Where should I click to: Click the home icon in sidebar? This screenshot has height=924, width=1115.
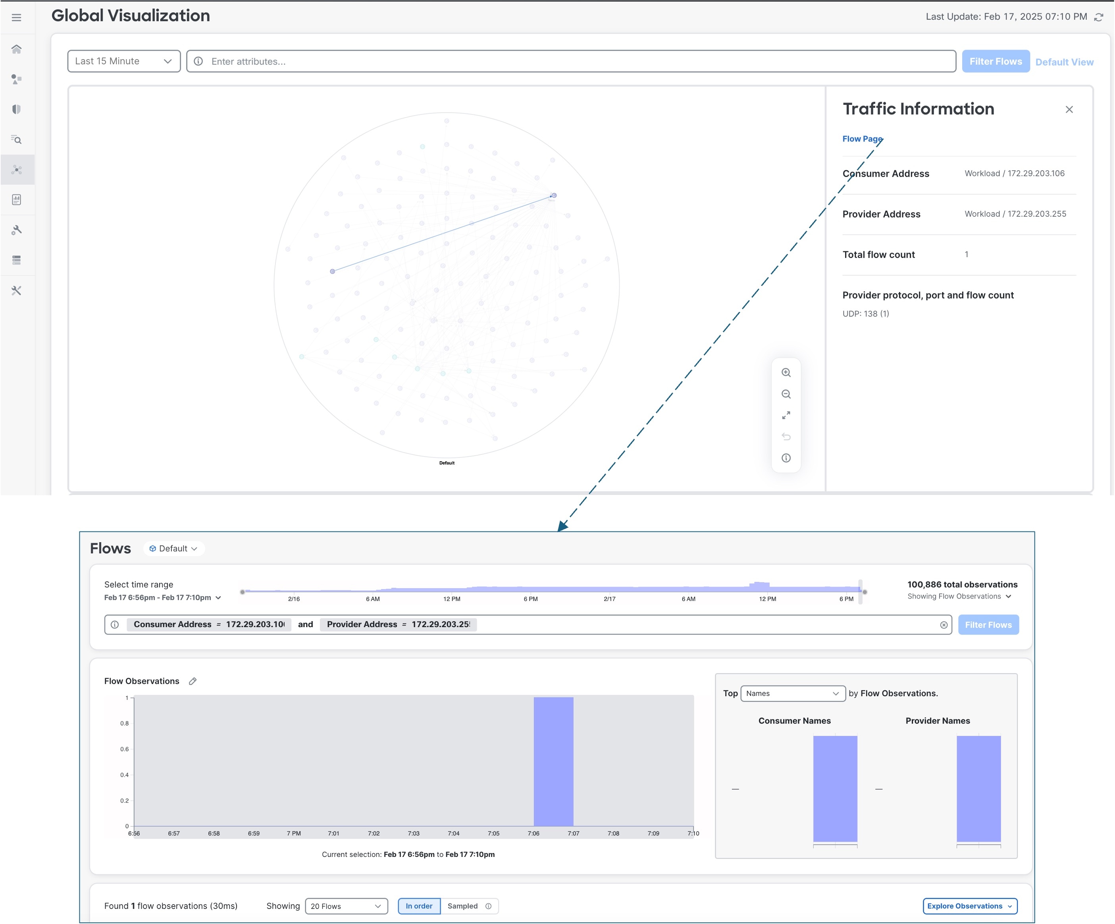click(x=16, y=49)
